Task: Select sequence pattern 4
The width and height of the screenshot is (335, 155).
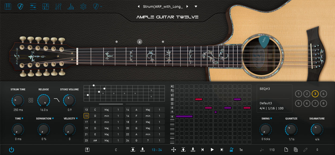Action: coord(323,94)
